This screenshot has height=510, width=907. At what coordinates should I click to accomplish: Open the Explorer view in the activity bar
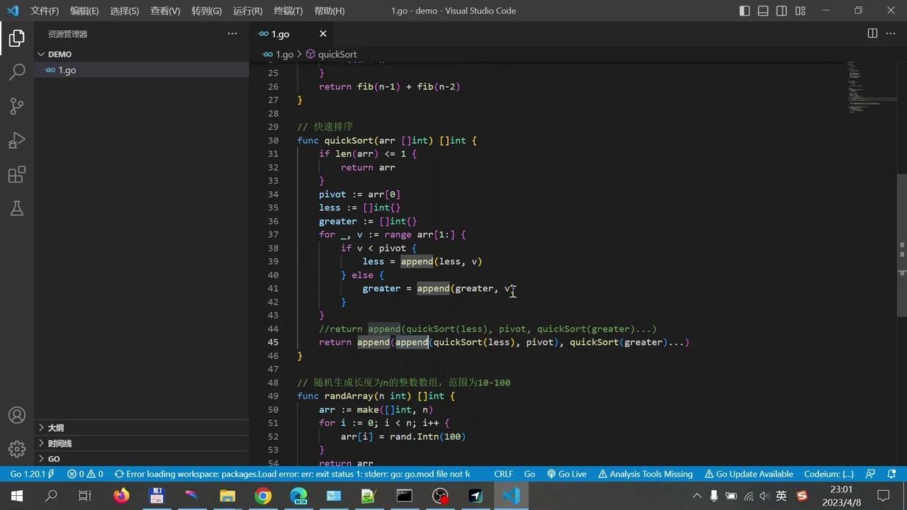pyautogui.click(x=16, y=38)
